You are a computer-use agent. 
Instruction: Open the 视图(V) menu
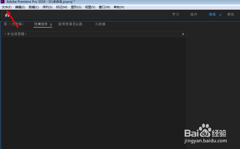pyautogui.click(x=90, y=7)
